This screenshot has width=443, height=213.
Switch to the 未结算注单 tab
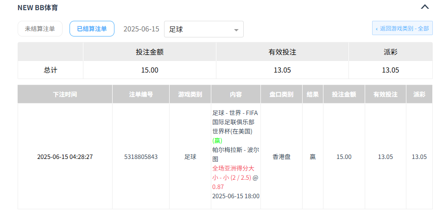(40, 29)
